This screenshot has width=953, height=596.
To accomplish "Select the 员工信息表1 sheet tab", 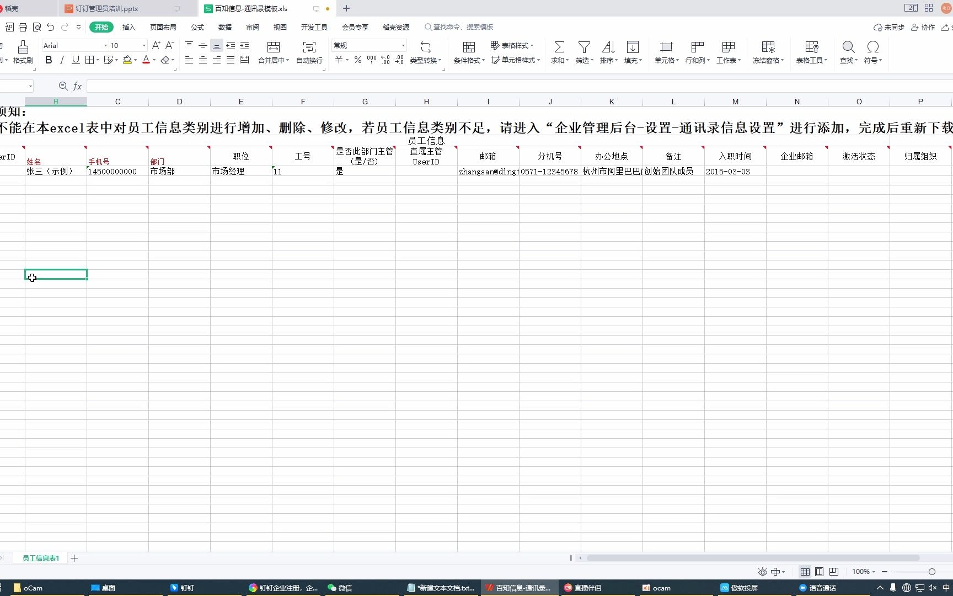I will pyautogui.click(x=40, y=558).
